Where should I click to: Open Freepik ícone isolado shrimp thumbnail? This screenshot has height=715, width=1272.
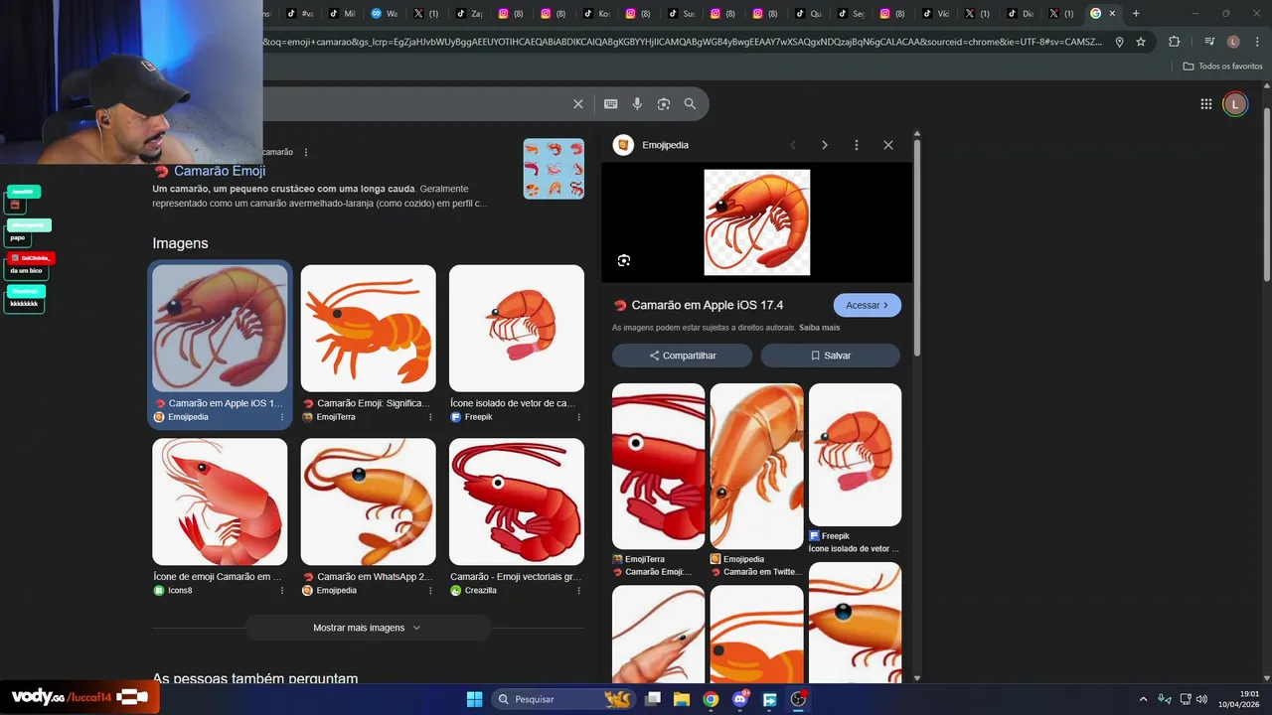click(x=517, y=328)
